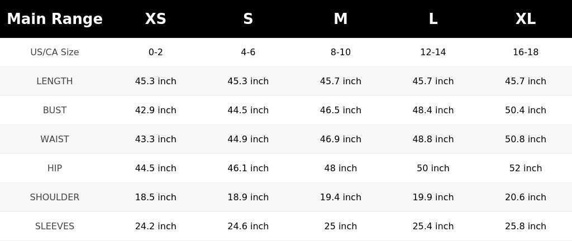Click the 16-18 US/CA size cell
This screenshot has height=241, width=572.
(x=526, y=52)
